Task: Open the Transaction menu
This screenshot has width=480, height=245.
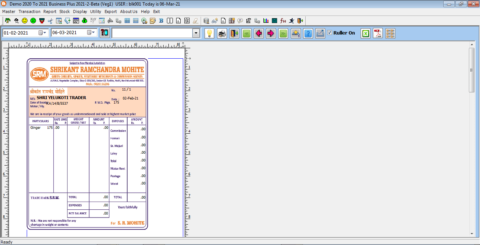Action: [29, 12]
